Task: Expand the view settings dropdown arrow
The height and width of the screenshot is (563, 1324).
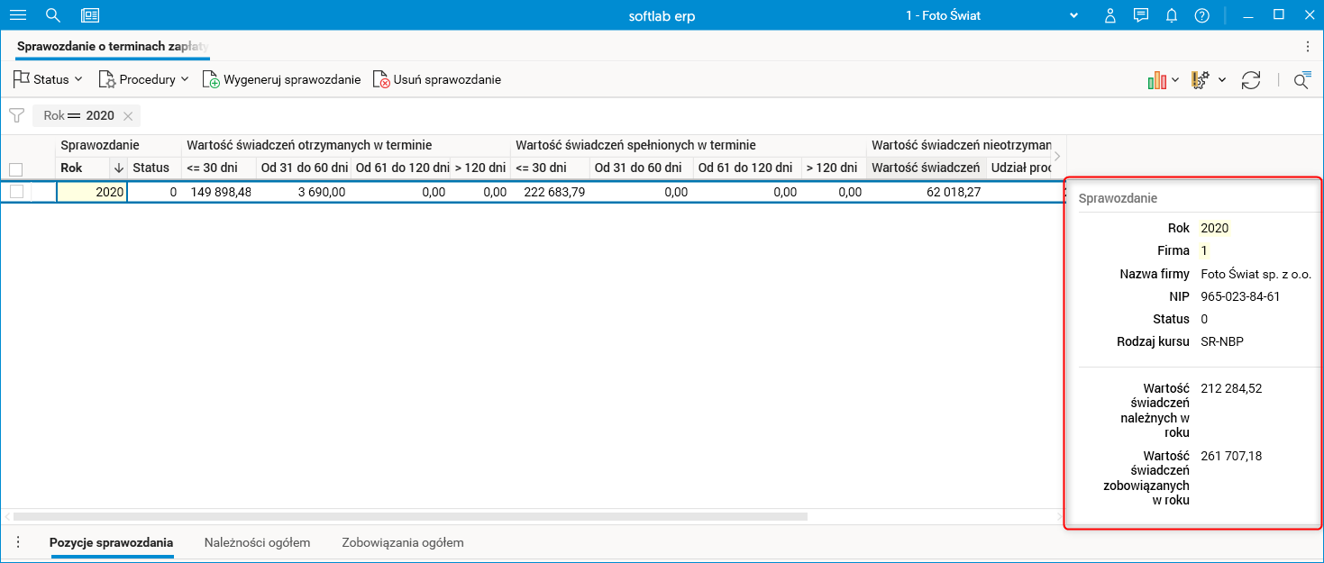Action: tap(1222, 80)
